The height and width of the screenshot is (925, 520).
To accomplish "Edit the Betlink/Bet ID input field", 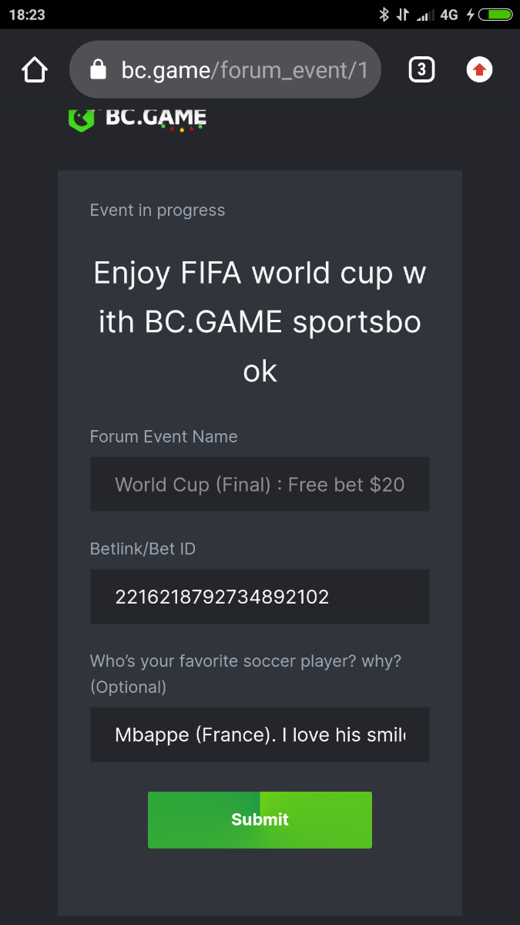I will coord(260,597).
